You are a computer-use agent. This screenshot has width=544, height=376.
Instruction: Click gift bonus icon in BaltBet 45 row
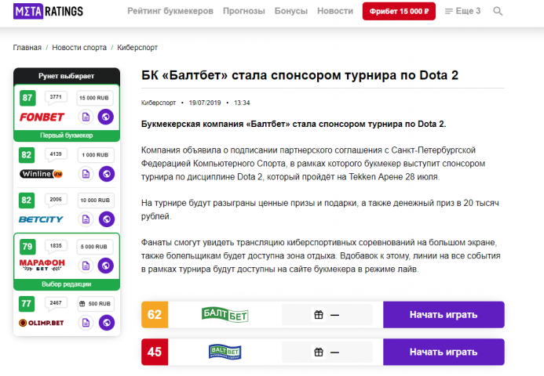[319, 352]
